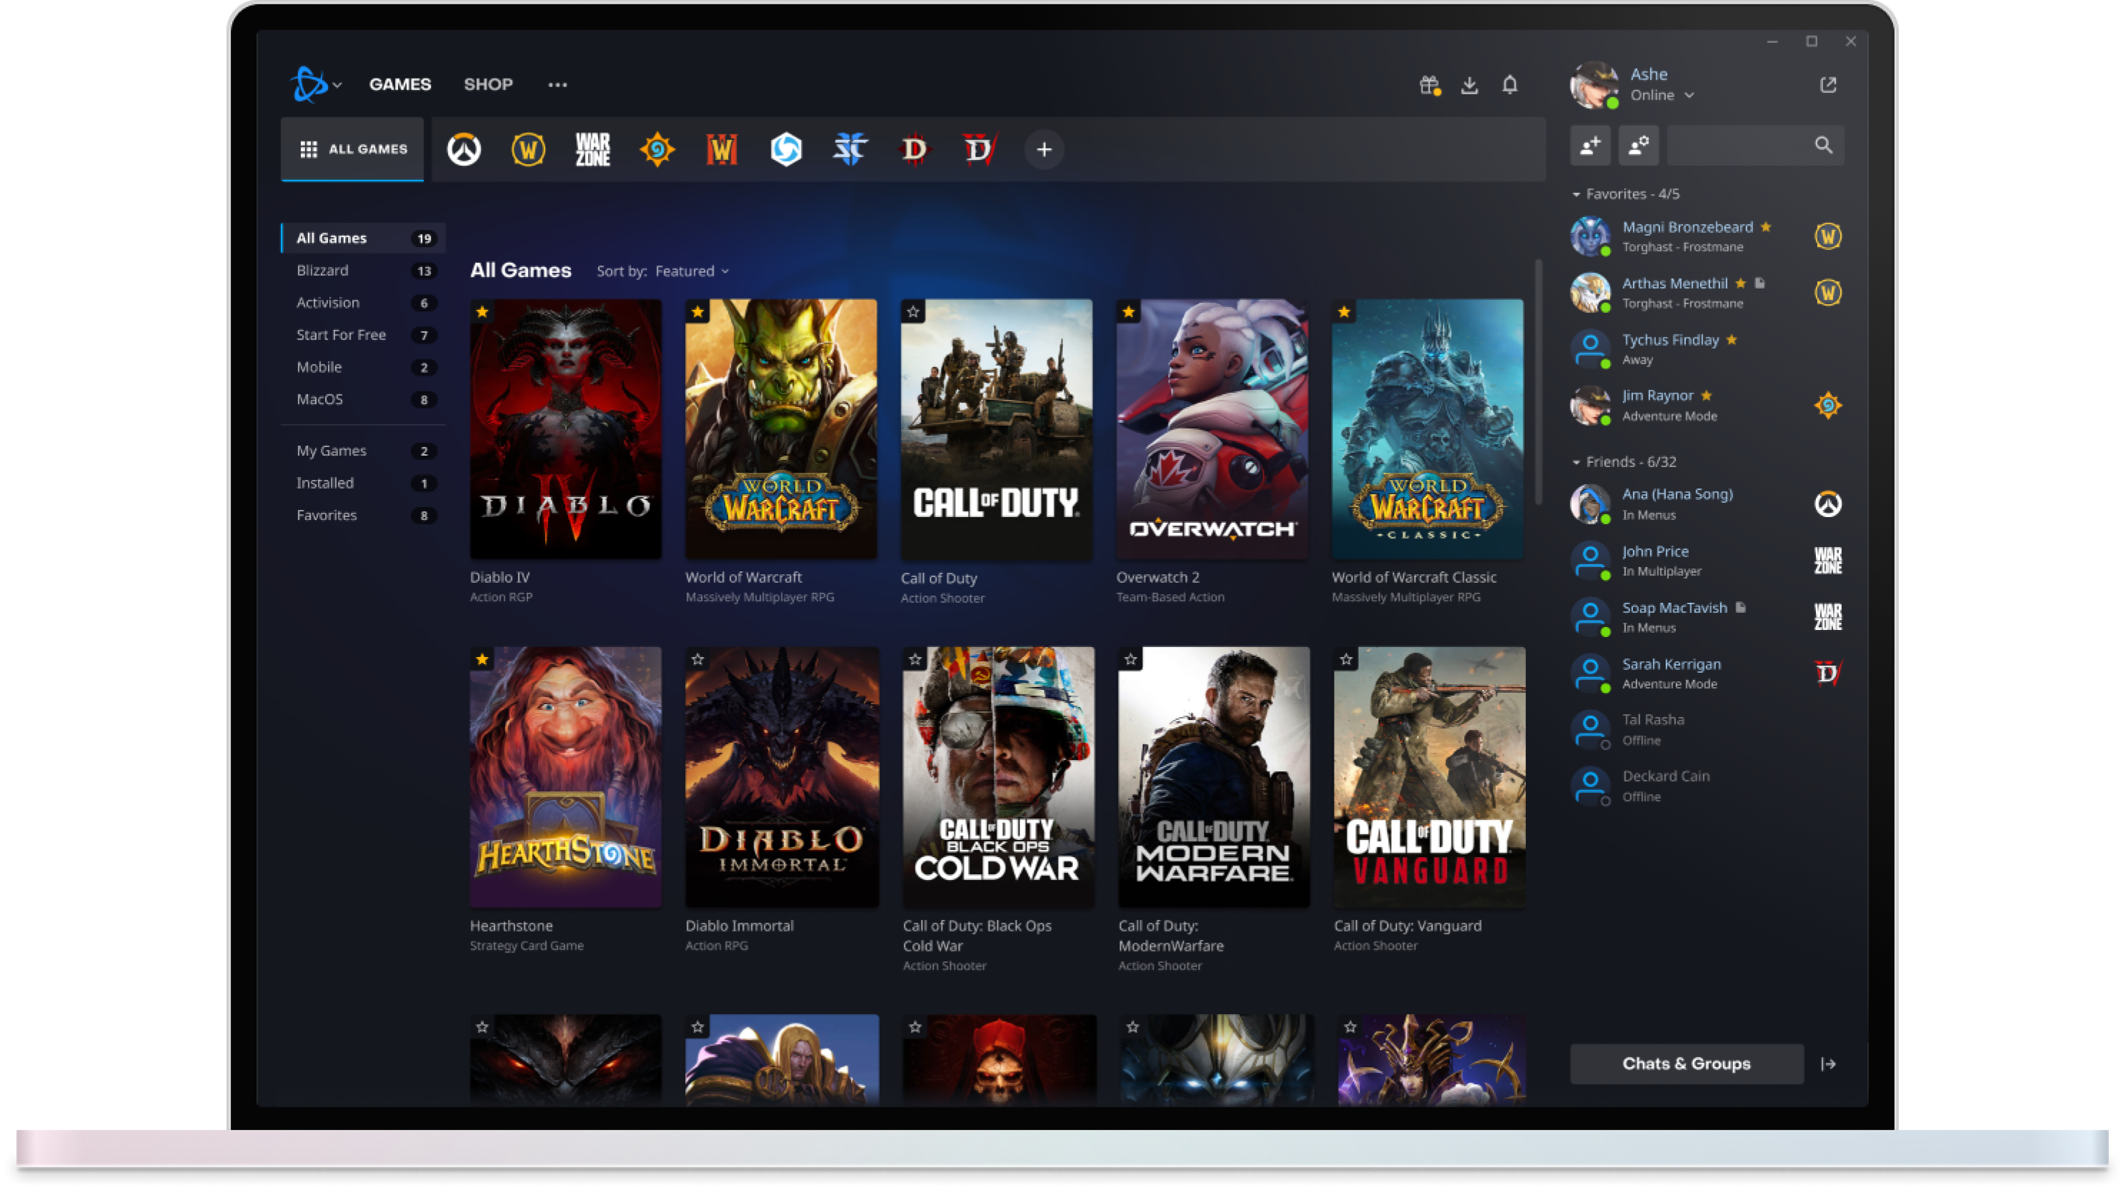
Task: Open Overwatch from the game icon bar
Action: 464,149
